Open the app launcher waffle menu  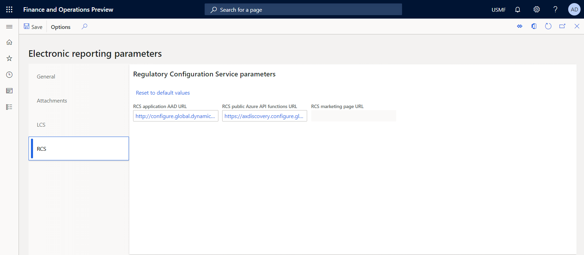9,9
